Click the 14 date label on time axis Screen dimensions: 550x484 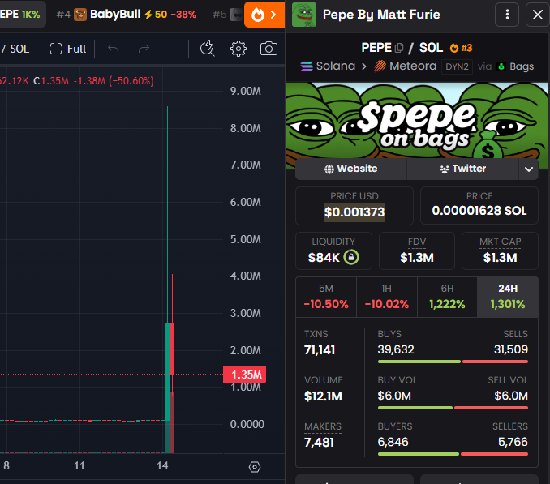pos(162,466)
